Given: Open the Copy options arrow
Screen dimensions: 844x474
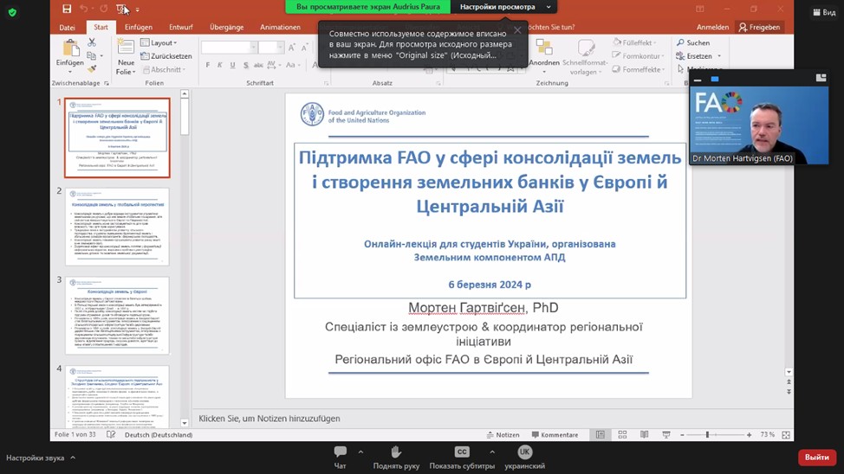Looking at the screenshot, I should point(101,56).
